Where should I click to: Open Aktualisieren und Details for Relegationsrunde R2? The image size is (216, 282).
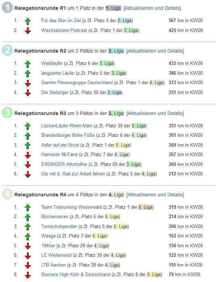point(155,51)
